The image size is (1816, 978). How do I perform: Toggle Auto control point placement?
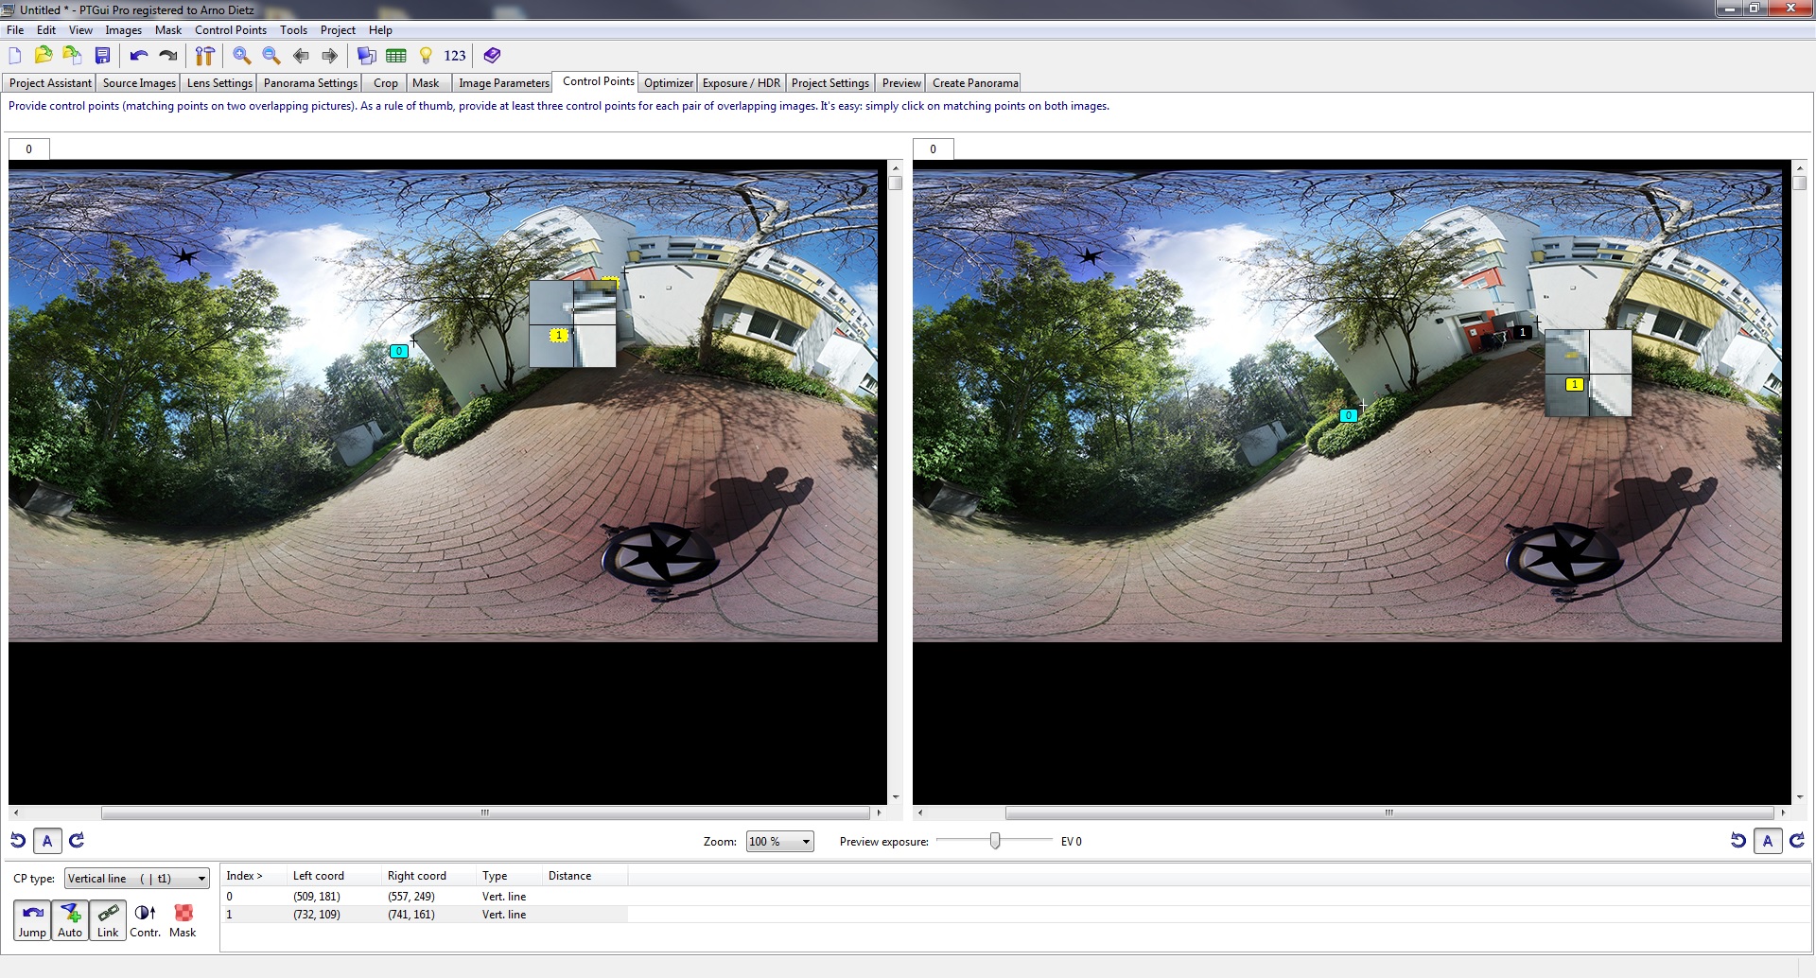[70, 920]
